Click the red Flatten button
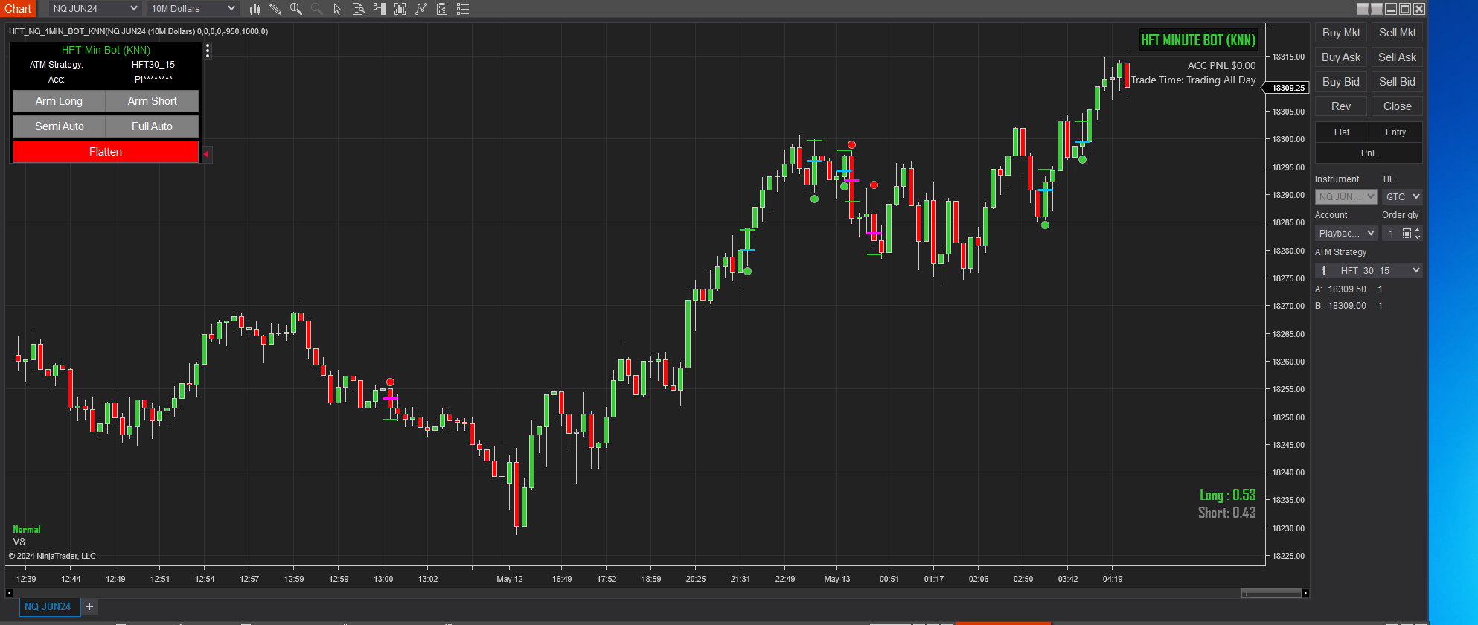 click(106, 152)
